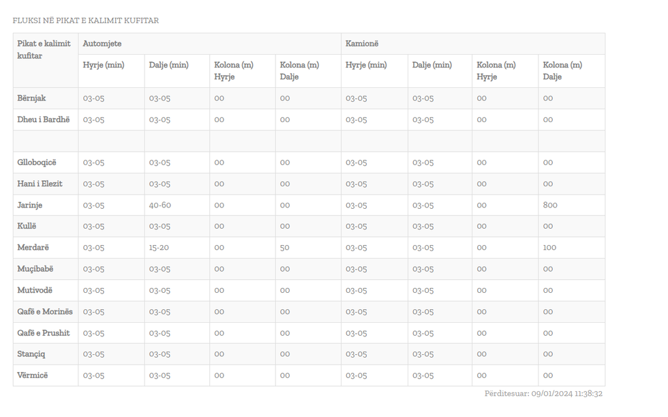Click the 15-20 exit time for Merdarë
The width and height of the screenshot is (668, 417).
[x=159, y=248]
